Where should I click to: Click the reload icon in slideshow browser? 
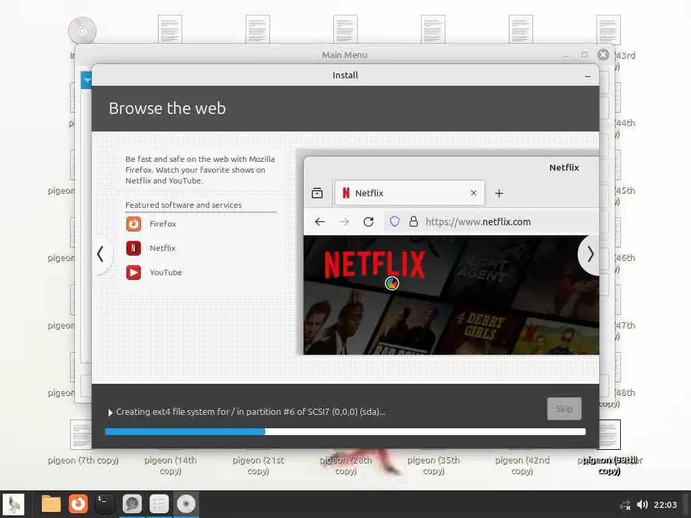(x=368, y=221)
